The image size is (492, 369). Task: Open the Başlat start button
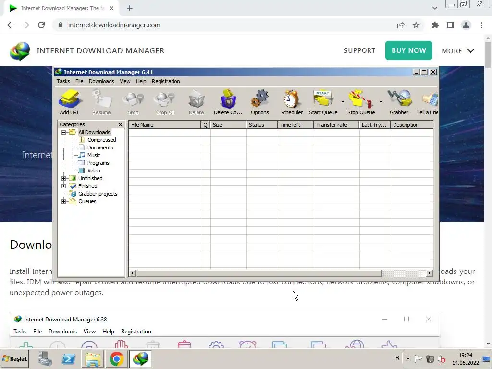[x=15, y=358]
